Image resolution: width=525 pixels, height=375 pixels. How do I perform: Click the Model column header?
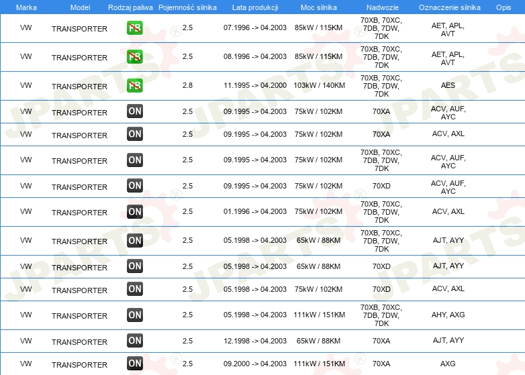[x=80, y=7]
